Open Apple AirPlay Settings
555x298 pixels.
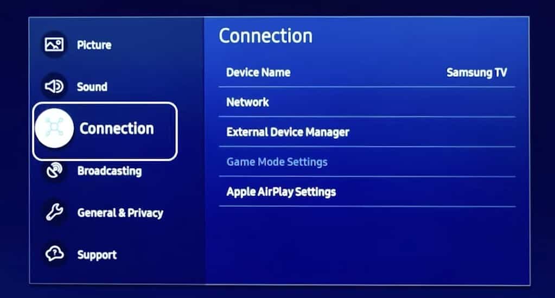tap(367, 192)
